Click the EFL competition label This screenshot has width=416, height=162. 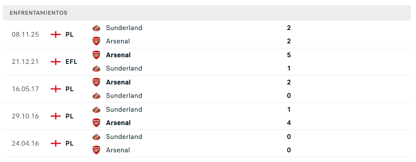click(71, 62)
